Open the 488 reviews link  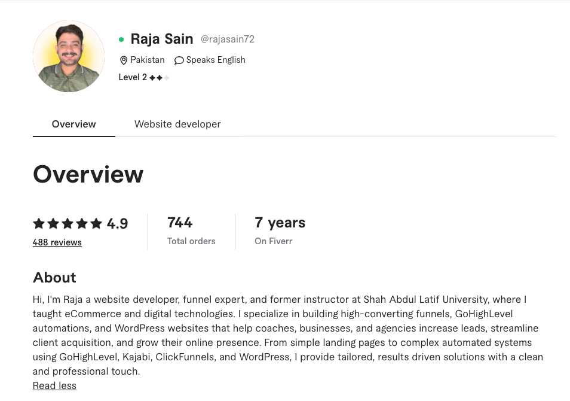[x=57, y=242]
